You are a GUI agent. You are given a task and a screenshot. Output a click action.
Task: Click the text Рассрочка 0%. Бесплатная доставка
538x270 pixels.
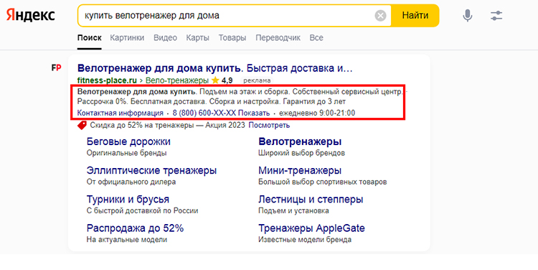click(x=142, y=102)
